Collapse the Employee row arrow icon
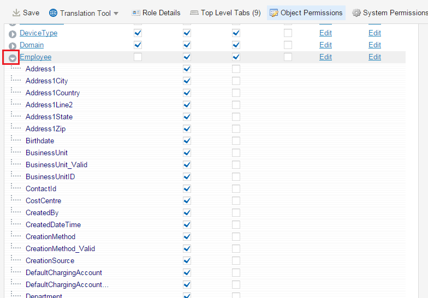Image resolution: width=428 pixels, height=298 pixels. tap(12, 58)
